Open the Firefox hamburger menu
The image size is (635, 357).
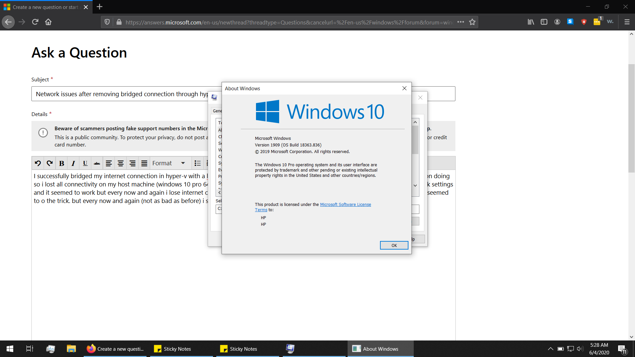pyautogui.click(x=627, y=22)
